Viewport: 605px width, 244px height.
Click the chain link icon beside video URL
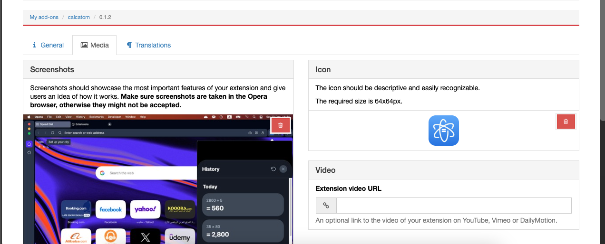tap(326, 206)
